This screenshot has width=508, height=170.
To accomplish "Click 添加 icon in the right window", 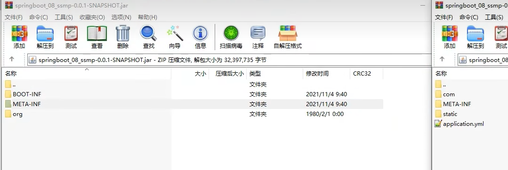I will [450, 34].
